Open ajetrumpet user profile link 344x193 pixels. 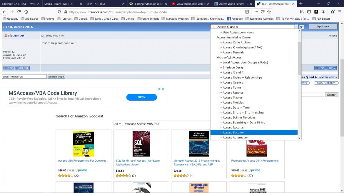[16, 35]
